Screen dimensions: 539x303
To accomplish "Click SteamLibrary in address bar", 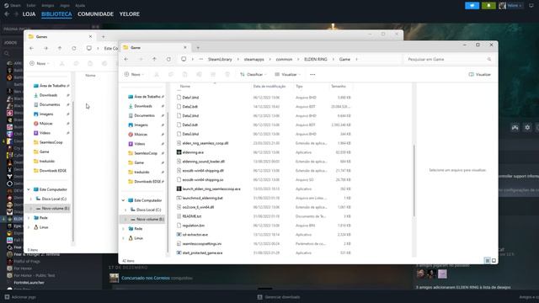I will [220, 60].
